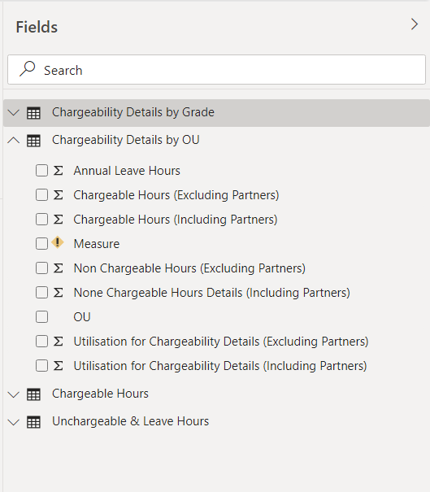The image size is (430, 492).
Task: Select the Unchargeable & Leave Hours label
Action: coord(130,421)
